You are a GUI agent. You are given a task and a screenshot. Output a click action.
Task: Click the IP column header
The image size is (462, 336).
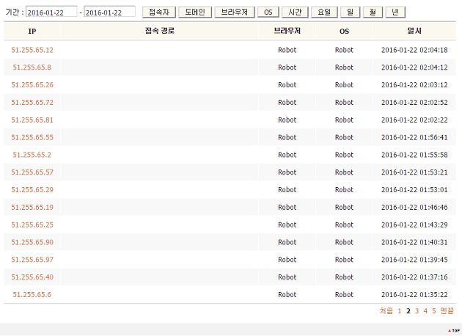click(x=32, y=31)
